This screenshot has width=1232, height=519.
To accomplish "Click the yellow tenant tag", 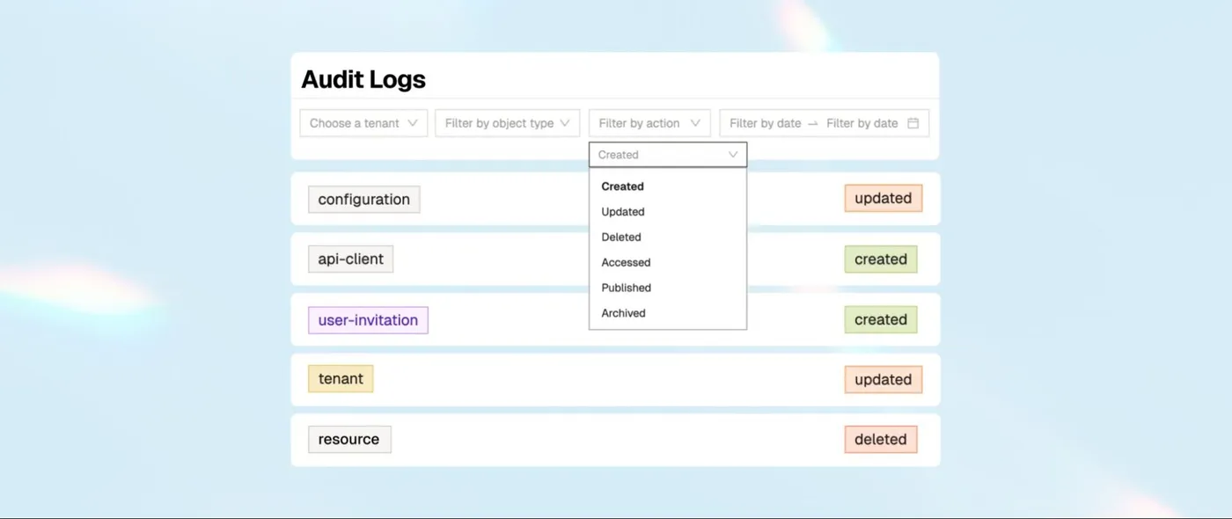I will (341, 379).
